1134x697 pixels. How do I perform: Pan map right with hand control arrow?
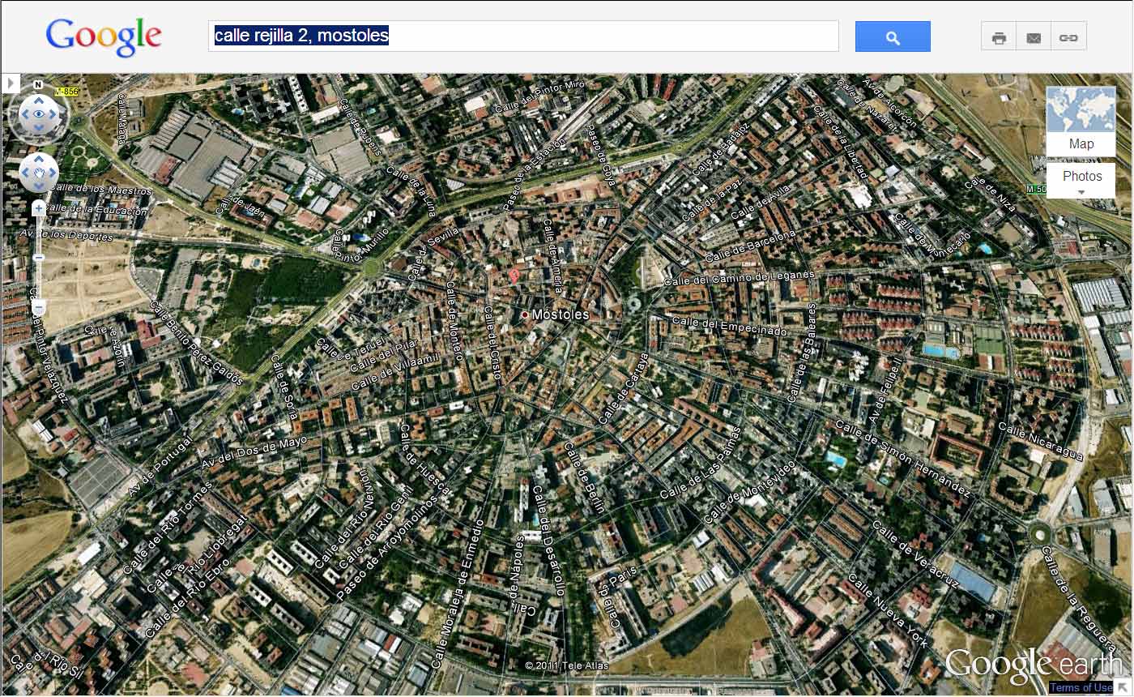(x=53, y=173)
